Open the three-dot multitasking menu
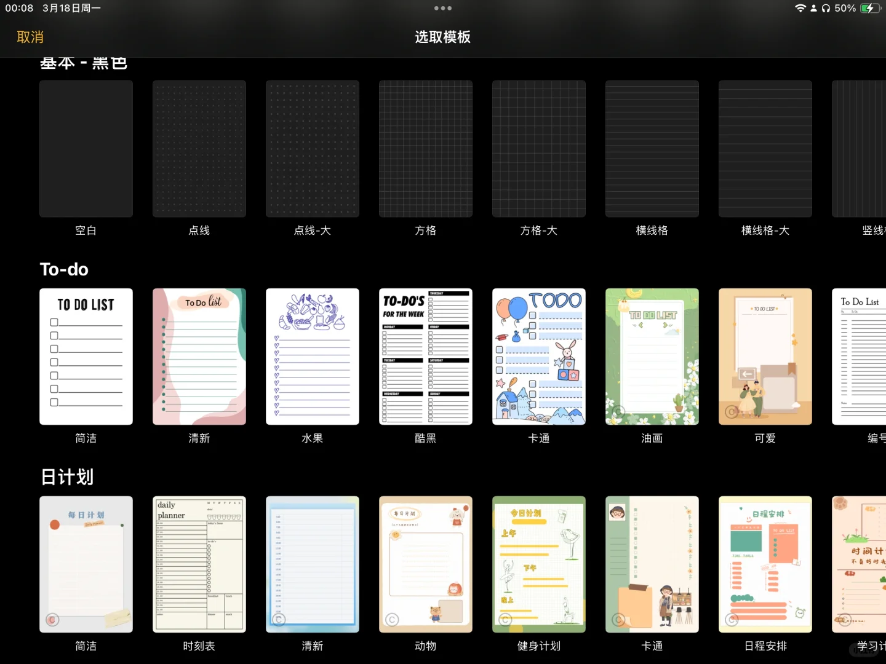886x664 pixels. coord(443,8)
